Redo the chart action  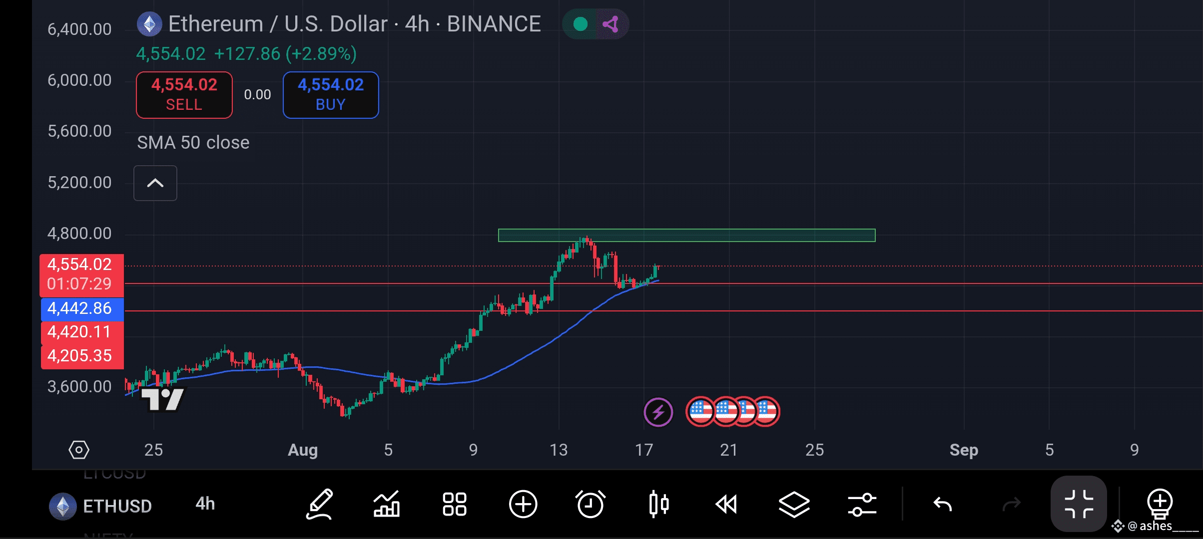(x=1012, y=505)
